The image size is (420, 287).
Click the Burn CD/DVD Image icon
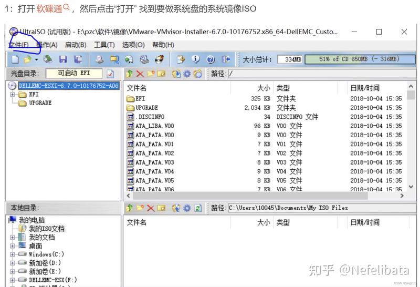click(x=160, y=59)
